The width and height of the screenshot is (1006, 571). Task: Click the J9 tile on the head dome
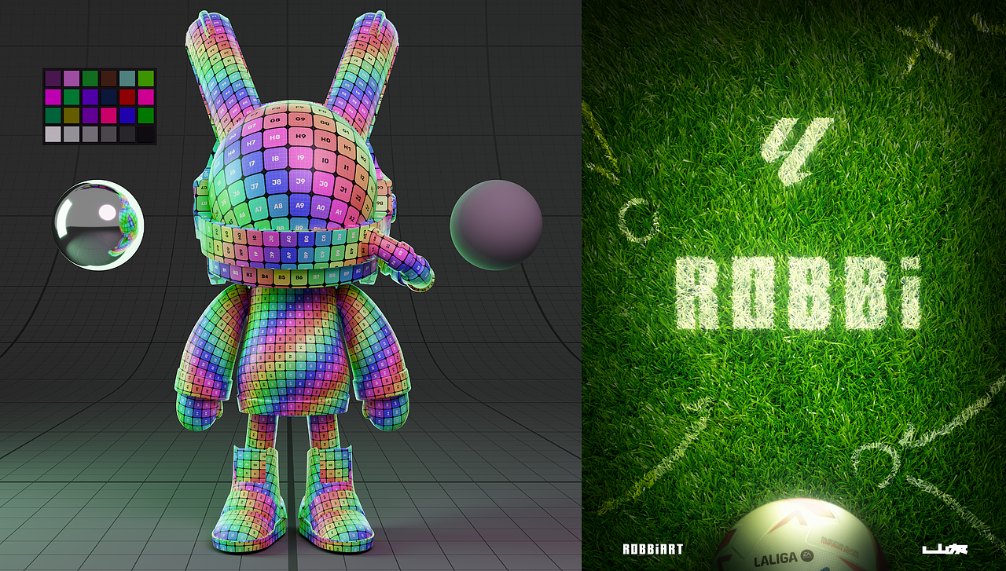(x=300, y=181)
